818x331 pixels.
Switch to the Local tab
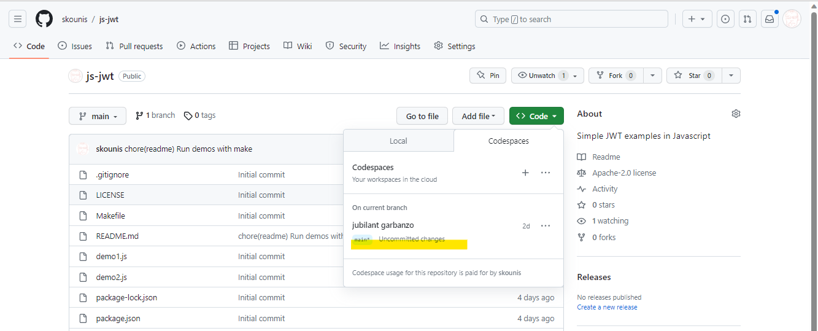(398, 141)
